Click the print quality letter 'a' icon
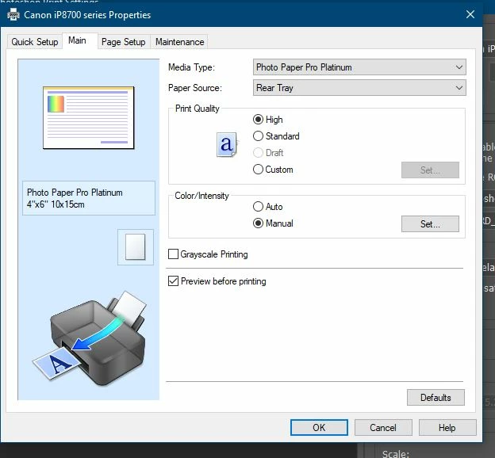This screenshot has width=495, height=458. pyautogui.click(x=227, y=145)
